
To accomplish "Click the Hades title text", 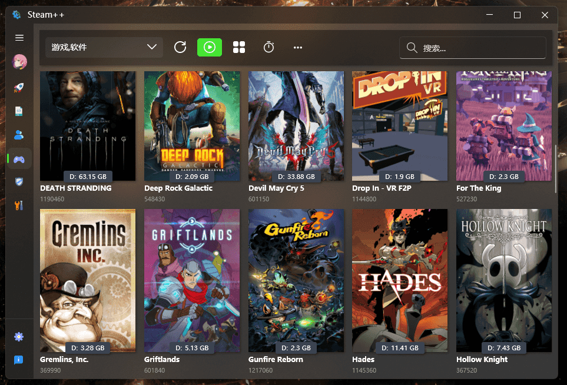I will click(363, 359).
